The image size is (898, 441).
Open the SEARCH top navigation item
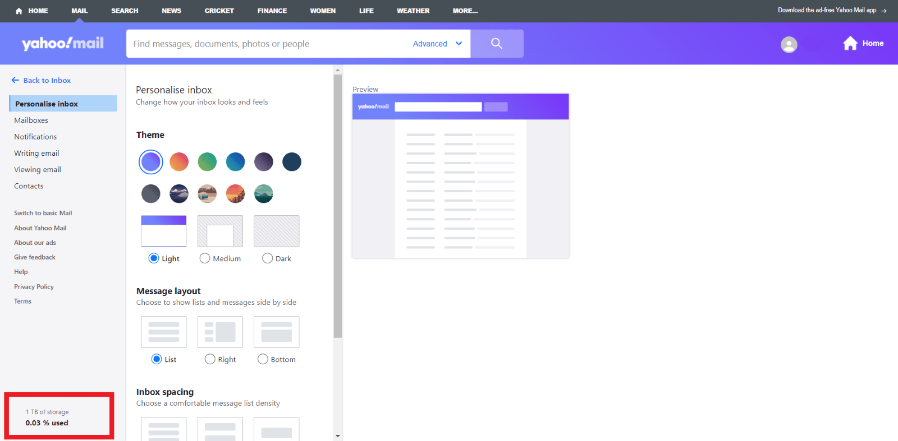pos(125,11)
